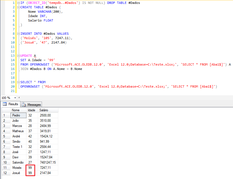Select the salary cell 15247,84
Image resolution: width=233 pixels, height=179 pixels.
48,157
